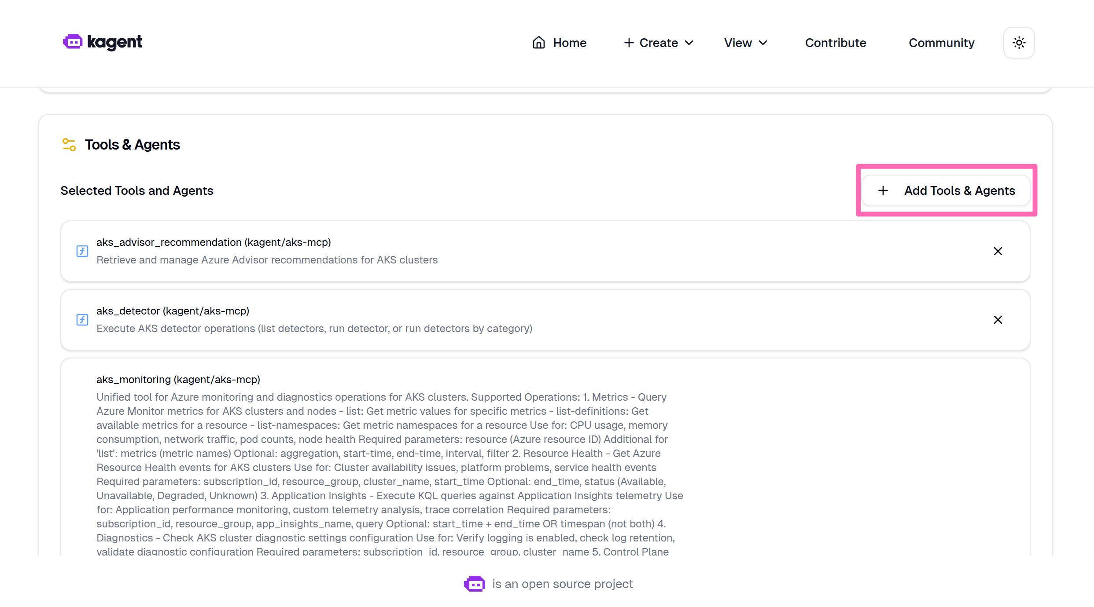Remove the aks_detector tool with its X
Viewport: 1094px width, 607px height.
(x=998, y=320)
